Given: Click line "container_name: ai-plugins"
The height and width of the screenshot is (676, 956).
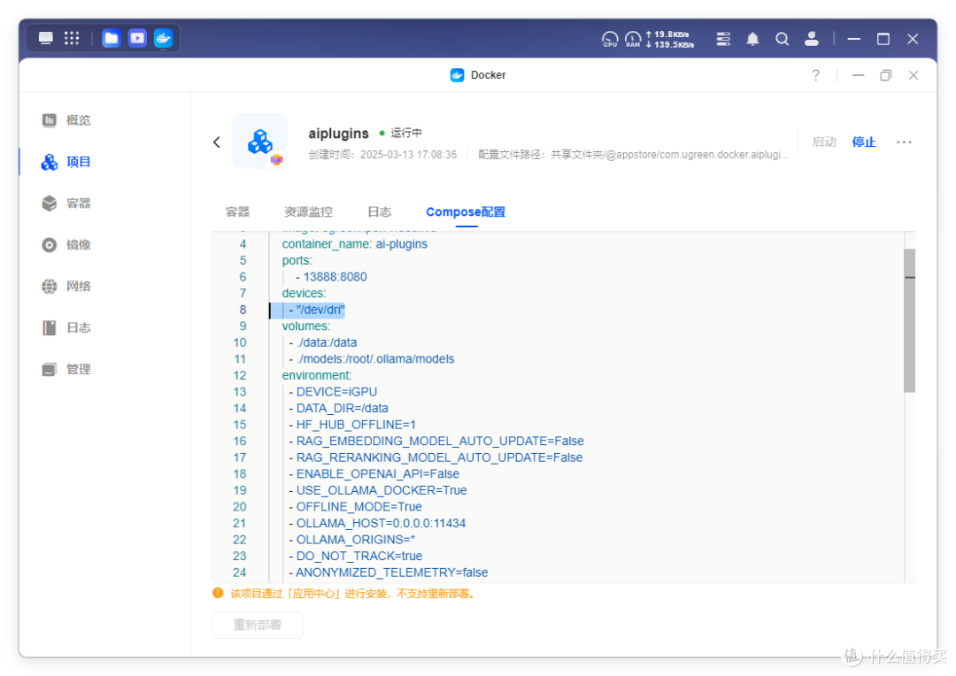Looking at the screenshot, I should tap(354, 244).
